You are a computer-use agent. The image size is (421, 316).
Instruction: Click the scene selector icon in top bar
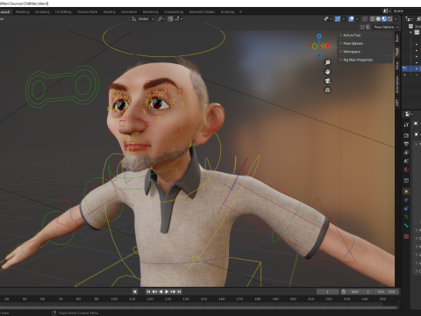[x=386, y=11]
